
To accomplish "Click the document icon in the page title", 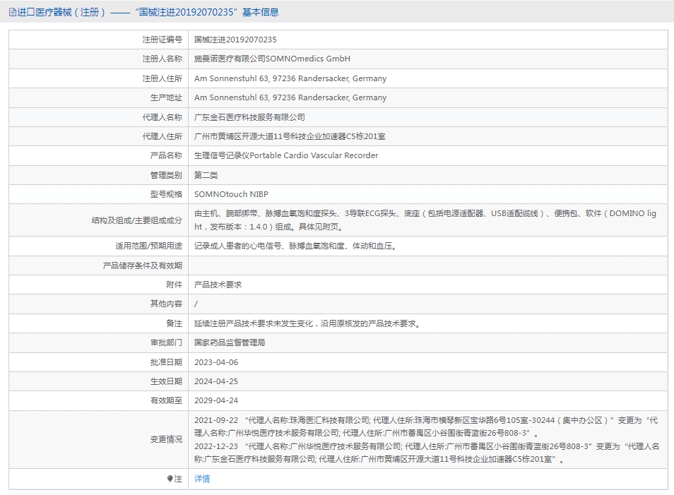I will pos(13,13).
